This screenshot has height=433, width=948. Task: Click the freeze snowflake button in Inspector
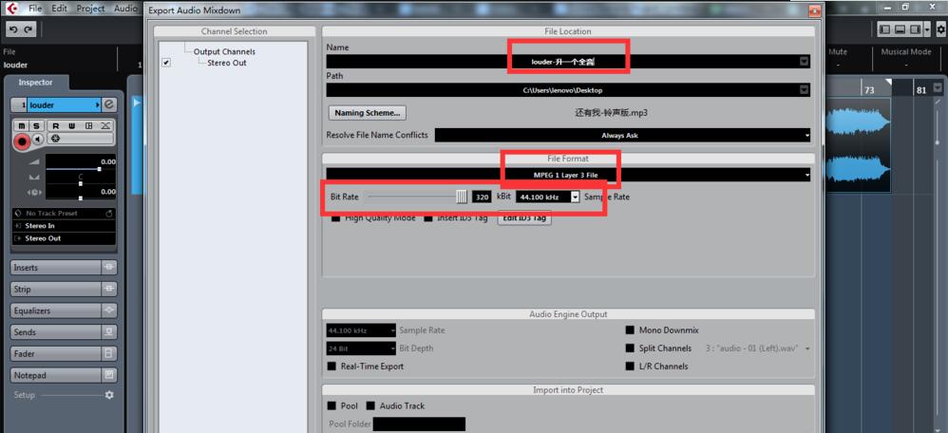pyautogui.click(x=55, y=139)
